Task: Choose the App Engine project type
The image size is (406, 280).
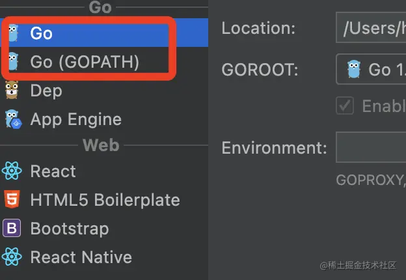Action: [104, 119]
